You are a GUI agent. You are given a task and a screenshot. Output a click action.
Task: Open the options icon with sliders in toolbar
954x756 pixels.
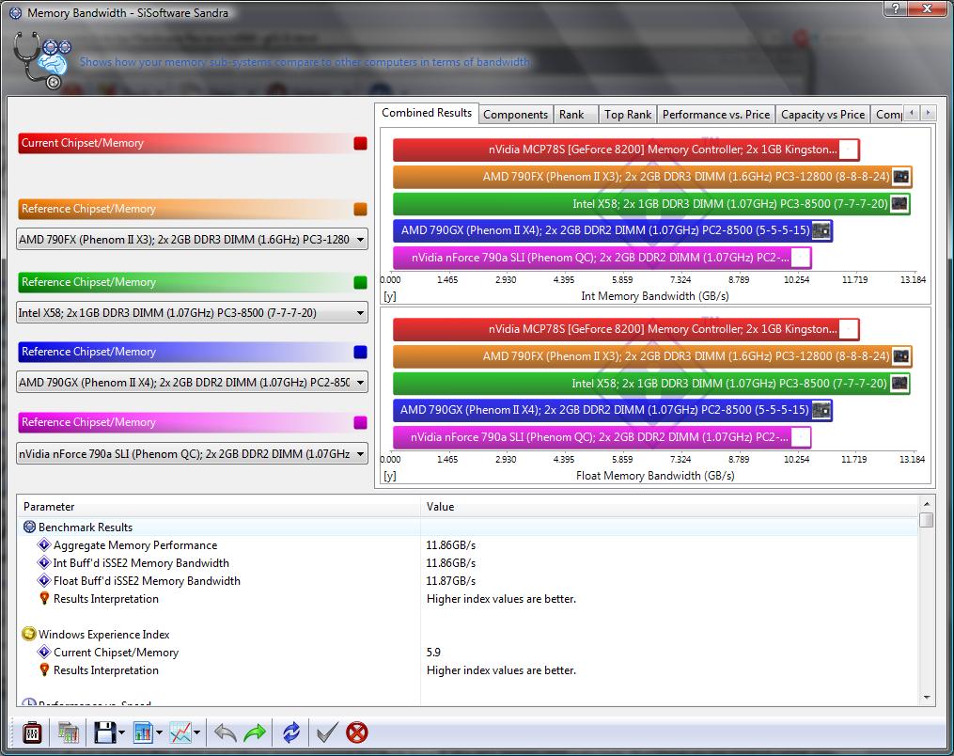point(32,732)
